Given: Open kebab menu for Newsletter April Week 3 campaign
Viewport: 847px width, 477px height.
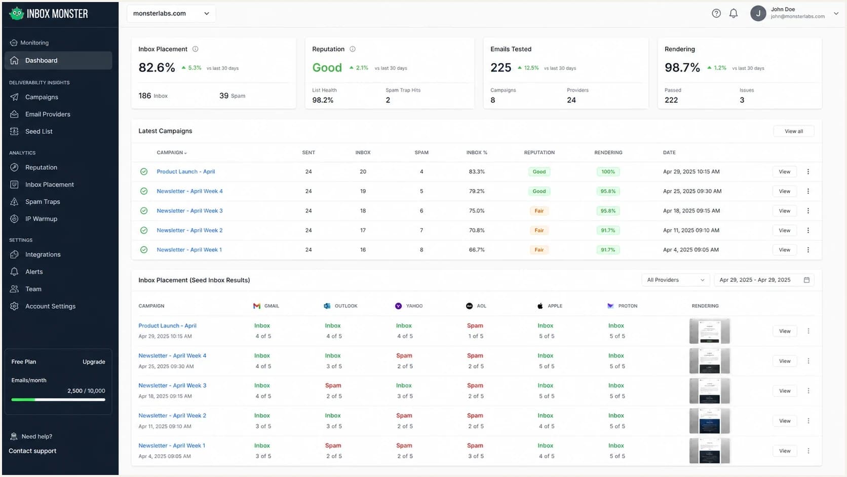Looking at the screenshot, I should (x=808, y=211).
